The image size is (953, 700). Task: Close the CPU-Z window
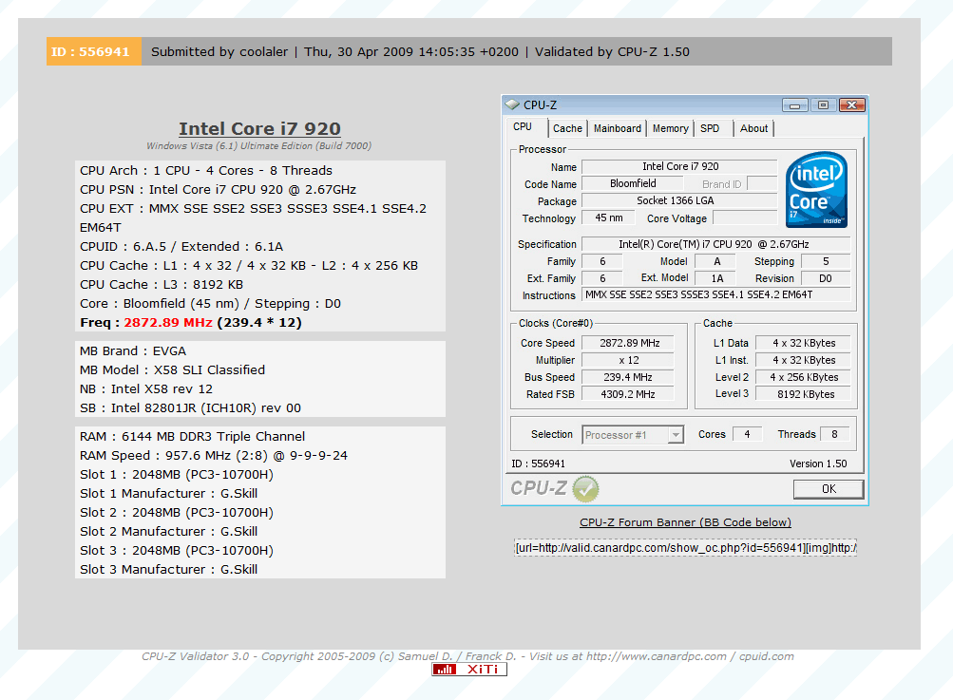(851, 105)
